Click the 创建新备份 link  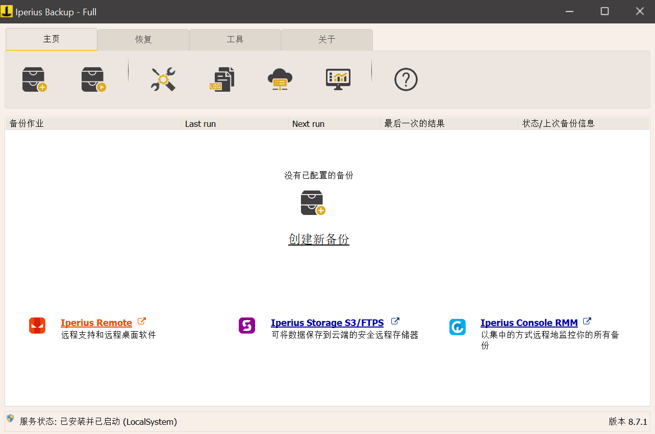click(318, 239)
